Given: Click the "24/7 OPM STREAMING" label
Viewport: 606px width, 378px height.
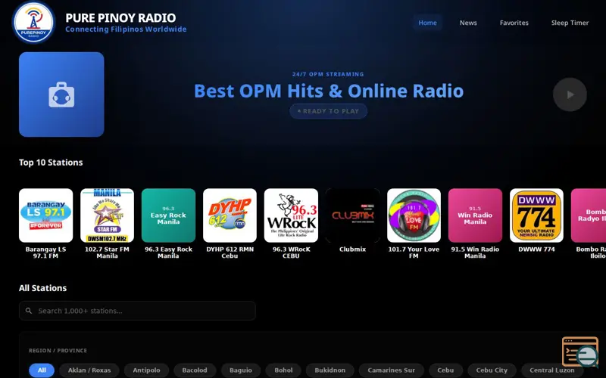Looking at the screenshot, I should pos(328,74).
